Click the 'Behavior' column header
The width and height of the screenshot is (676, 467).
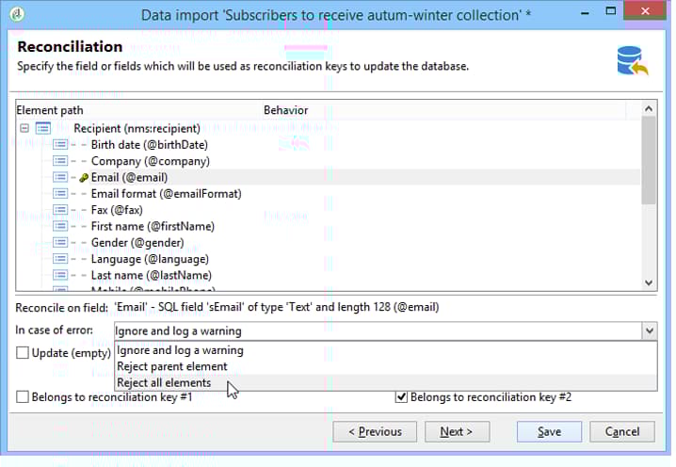click(444, 110)
